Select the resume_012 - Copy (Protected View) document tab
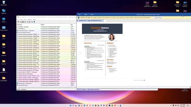Screen dimensions: 191x107 (90, 21)
